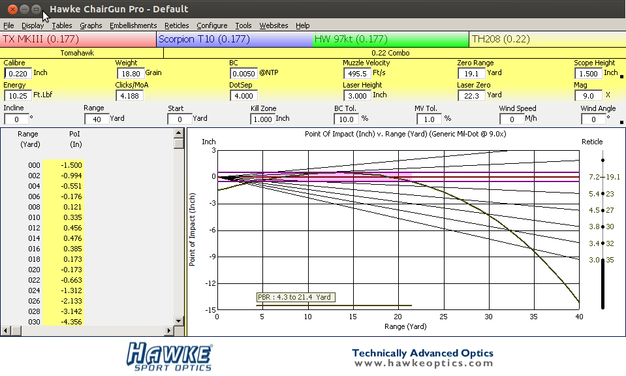Click the Muzzle Velocity field
The image size is (626, 376).
(357, 74)
